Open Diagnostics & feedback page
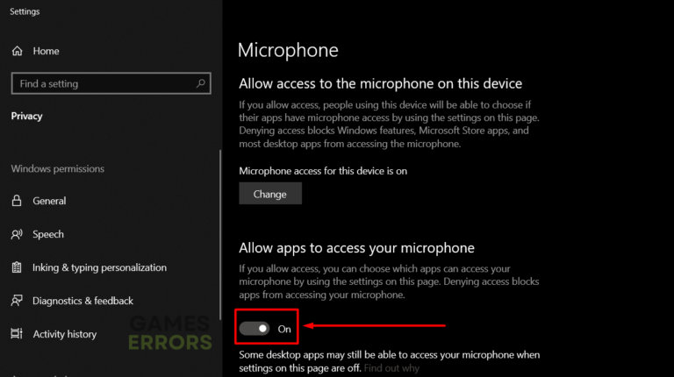This screenshot has height=377, width=674. coord(82,301)
